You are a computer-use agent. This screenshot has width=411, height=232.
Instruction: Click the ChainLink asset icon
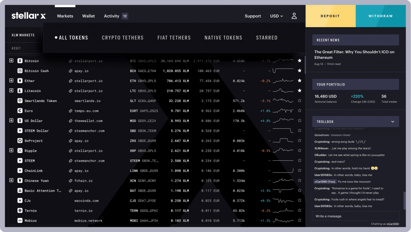pos(20,171)
